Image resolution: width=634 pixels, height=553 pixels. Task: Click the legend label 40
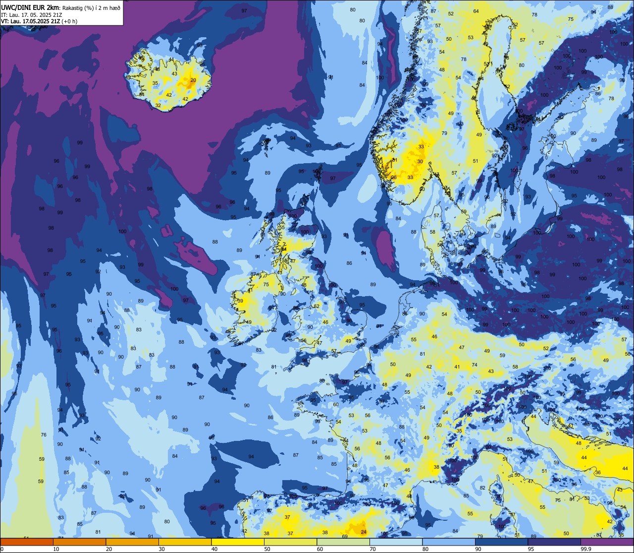(214, 549)
